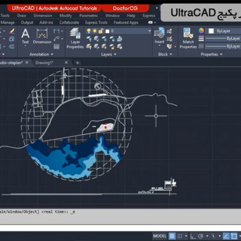
Task: Click the Create Block icon next to Insert
Action: 170,31
